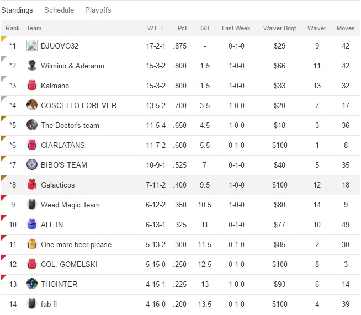Click One more beer please jersey icon

[32, 244]
